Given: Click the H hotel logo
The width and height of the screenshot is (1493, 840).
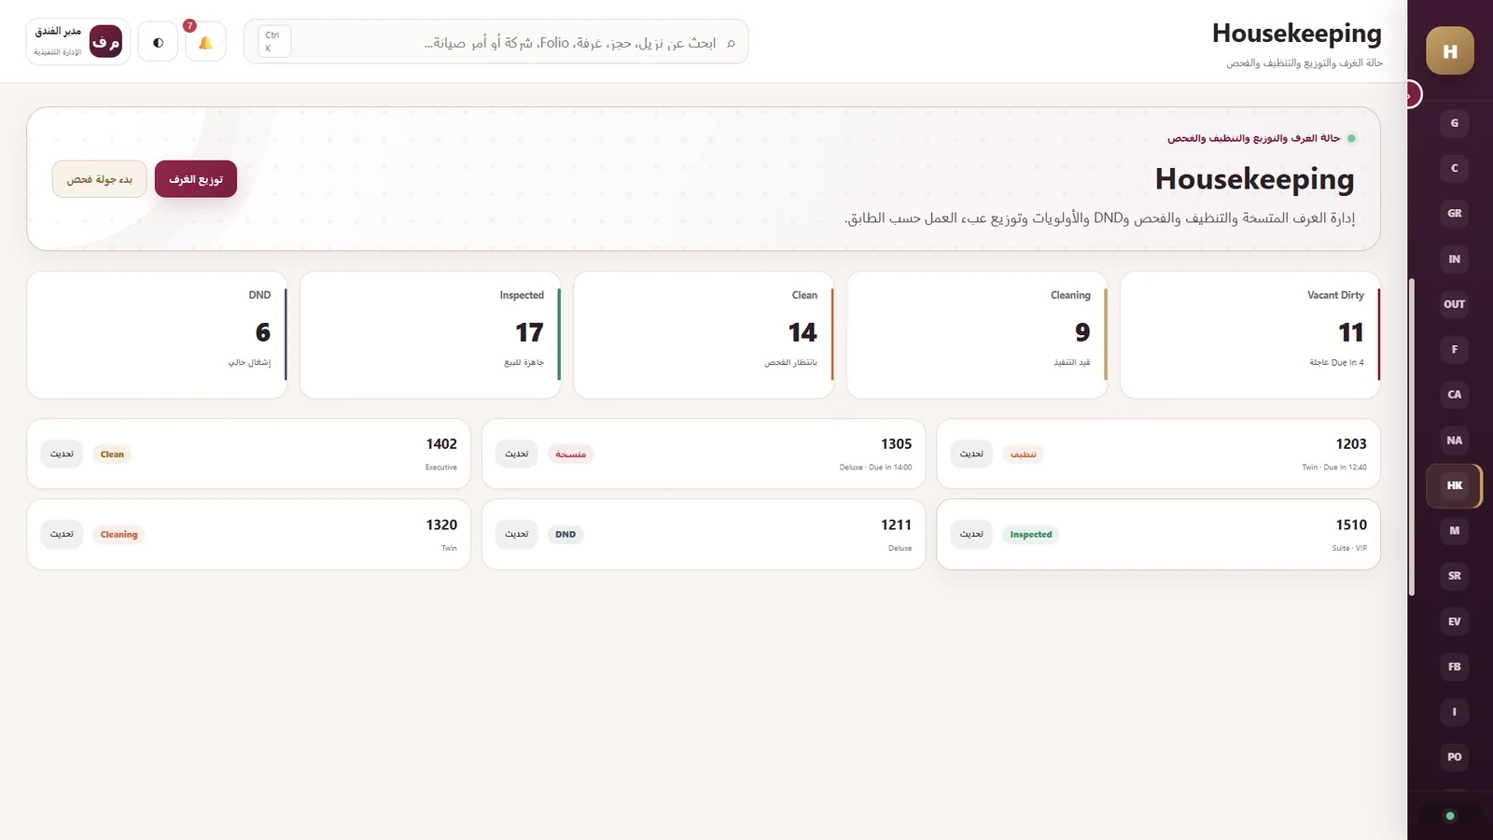Looking at the screenshot, I should pyautogui.click(x=1450, y=50).
